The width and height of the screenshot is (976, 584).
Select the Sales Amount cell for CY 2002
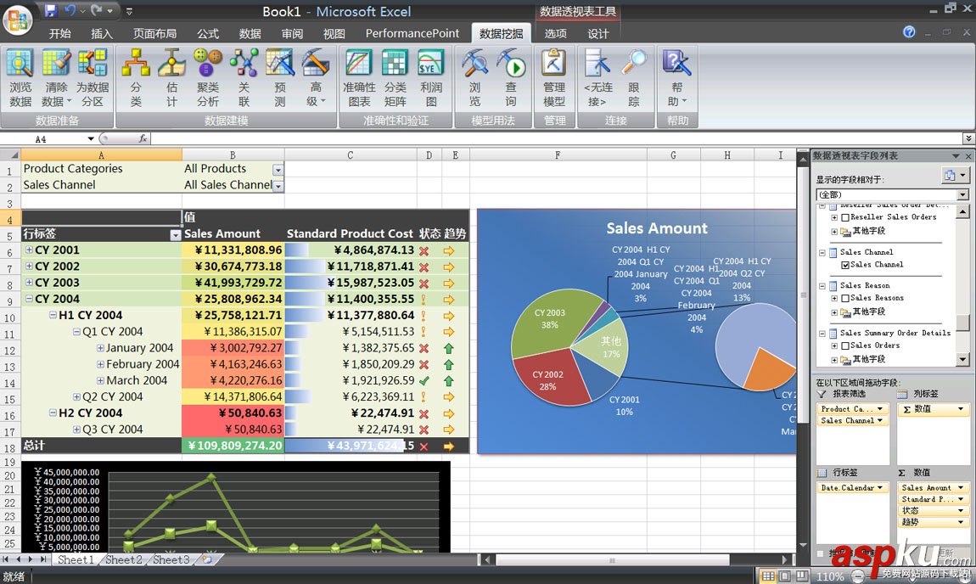[x=233, y=267]
